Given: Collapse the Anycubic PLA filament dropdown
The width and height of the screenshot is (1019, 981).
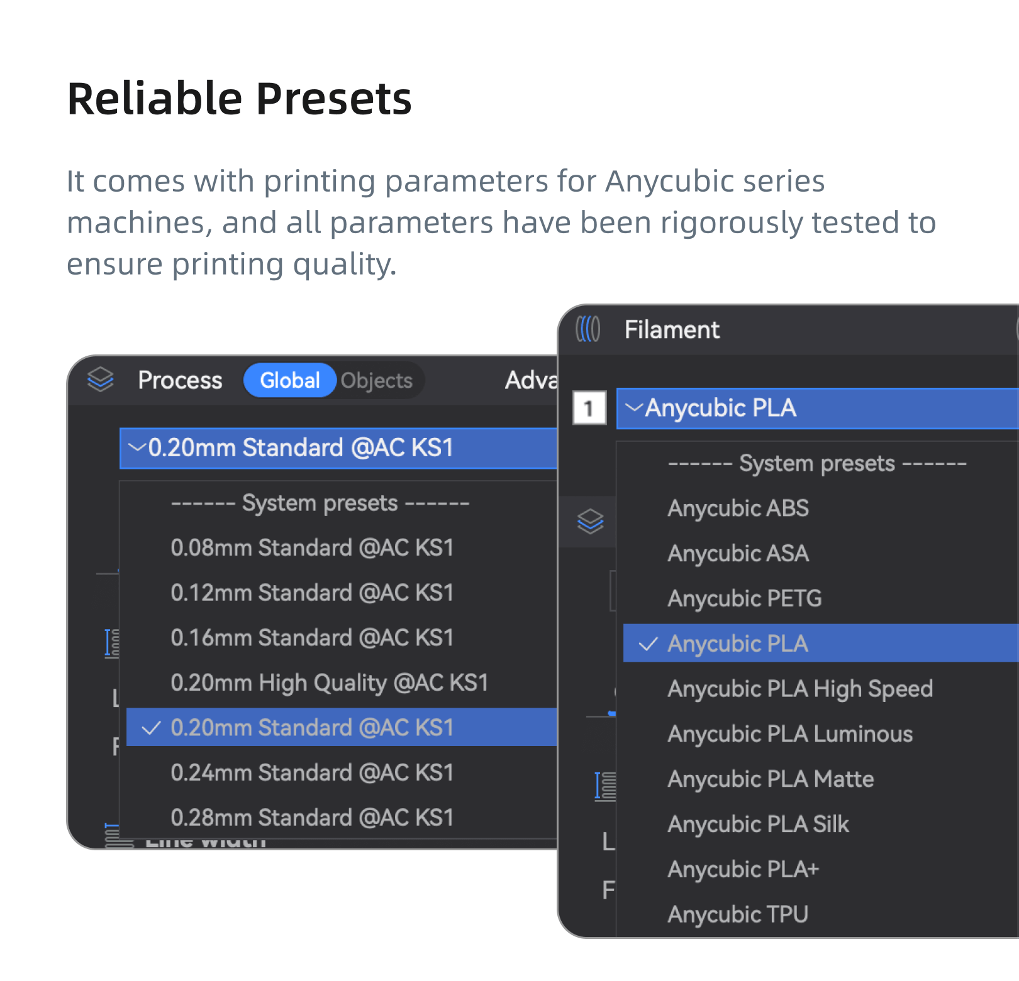Looking at the screenshot, I should point(818,408).
